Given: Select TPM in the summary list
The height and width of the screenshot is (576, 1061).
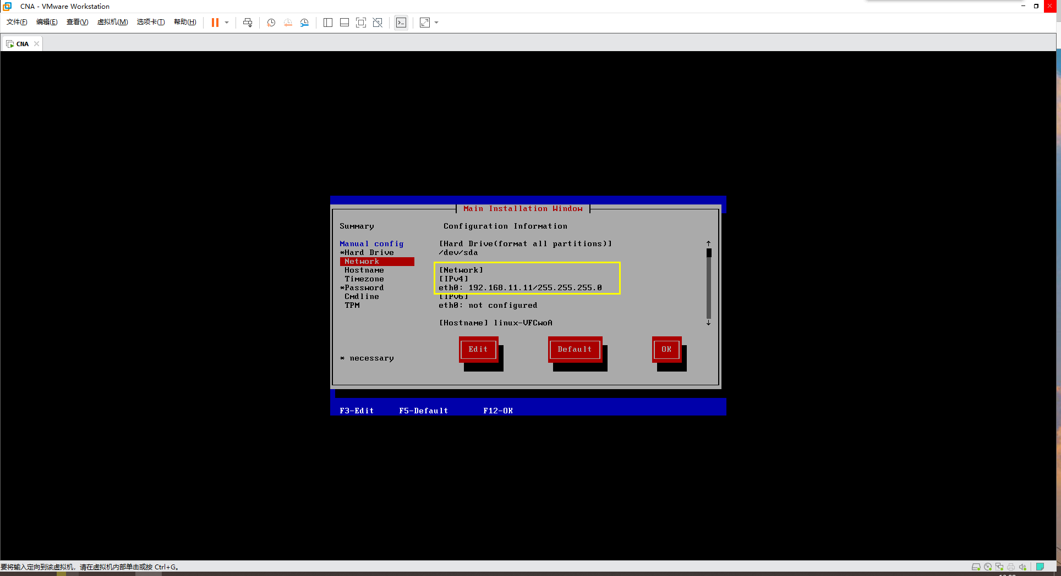Looking at the screenshot, I should [352, 306].
